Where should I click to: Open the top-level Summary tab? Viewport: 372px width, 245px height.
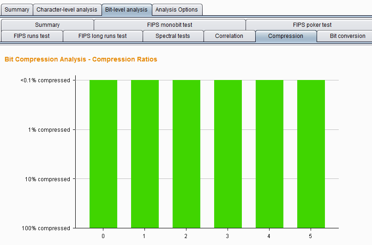point(17,10)
